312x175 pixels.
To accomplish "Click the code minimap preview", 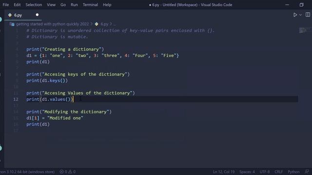I will click(x=304, y=30).
